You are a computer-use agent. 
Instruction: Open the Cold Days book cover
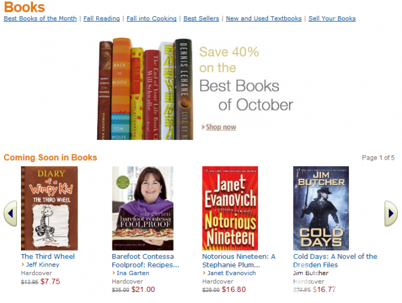point(320,208)
